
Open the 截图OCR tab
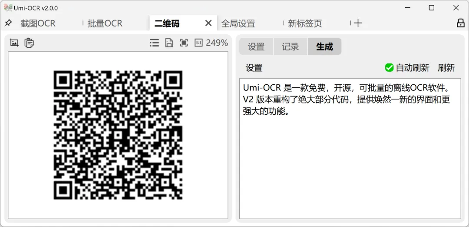coord(38,23)
